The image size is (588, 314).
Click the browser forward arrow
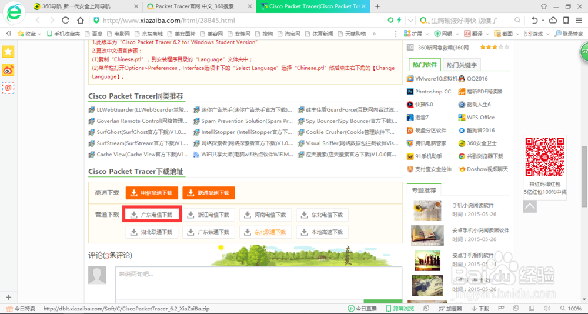tap(52, 20)
